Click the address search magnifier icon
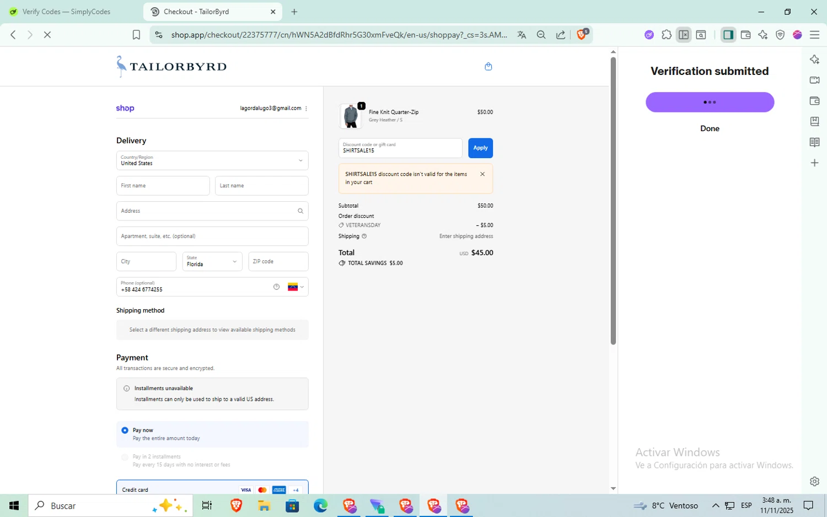This screenshot has width=827, height=517. (x=300, y=211)
